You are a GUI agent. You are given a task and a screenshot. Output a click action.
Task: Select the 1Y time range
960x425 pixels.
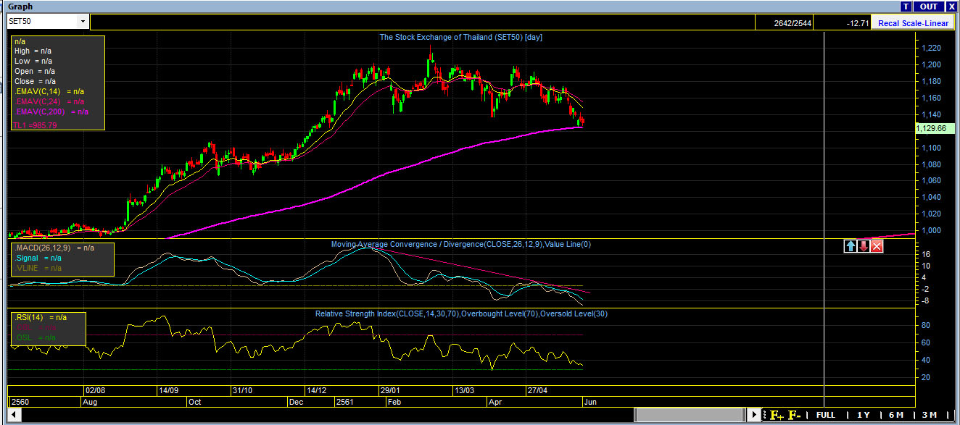(863, 415)
